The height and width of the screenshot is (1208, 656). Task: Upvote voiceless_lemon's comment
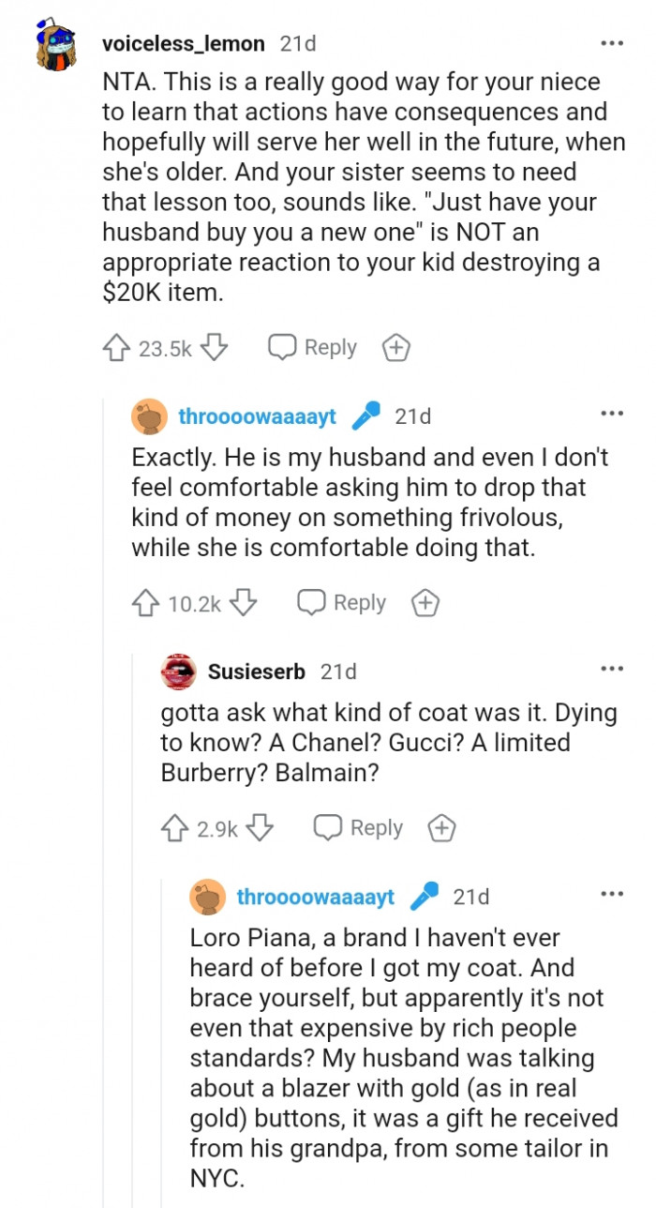pos(115,348)
